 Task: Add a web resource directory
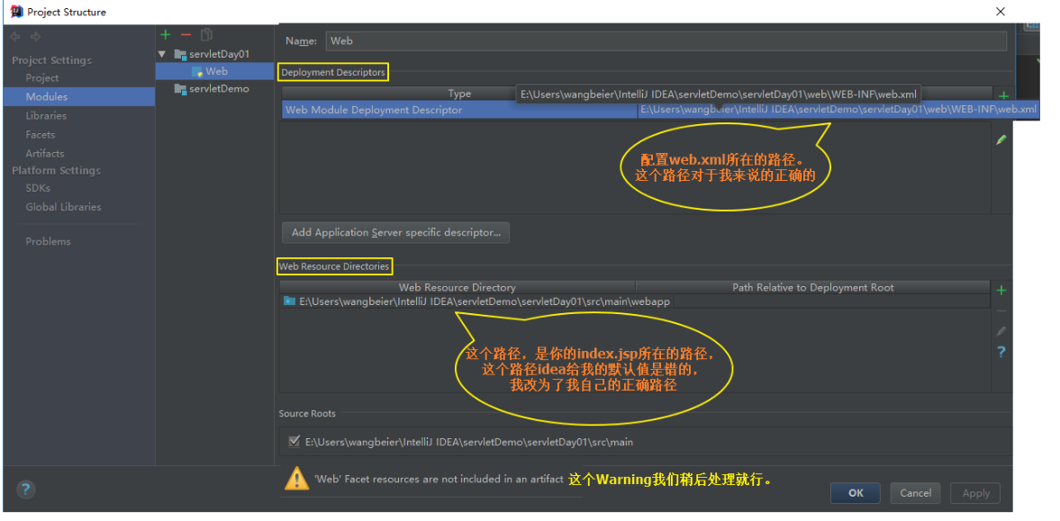tap(1001, 290)
